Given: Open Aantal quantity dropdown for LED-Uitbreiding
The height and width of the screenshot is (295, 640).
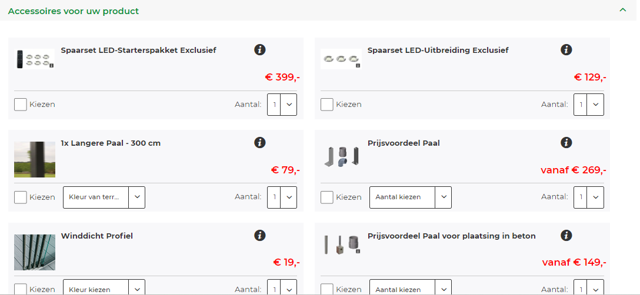Looking at the screenshot, I should pos(589,105).
